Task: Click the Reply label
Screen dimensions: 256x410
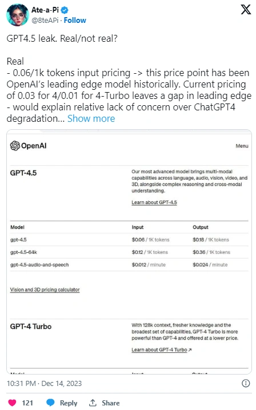Action: pos(69,403)
